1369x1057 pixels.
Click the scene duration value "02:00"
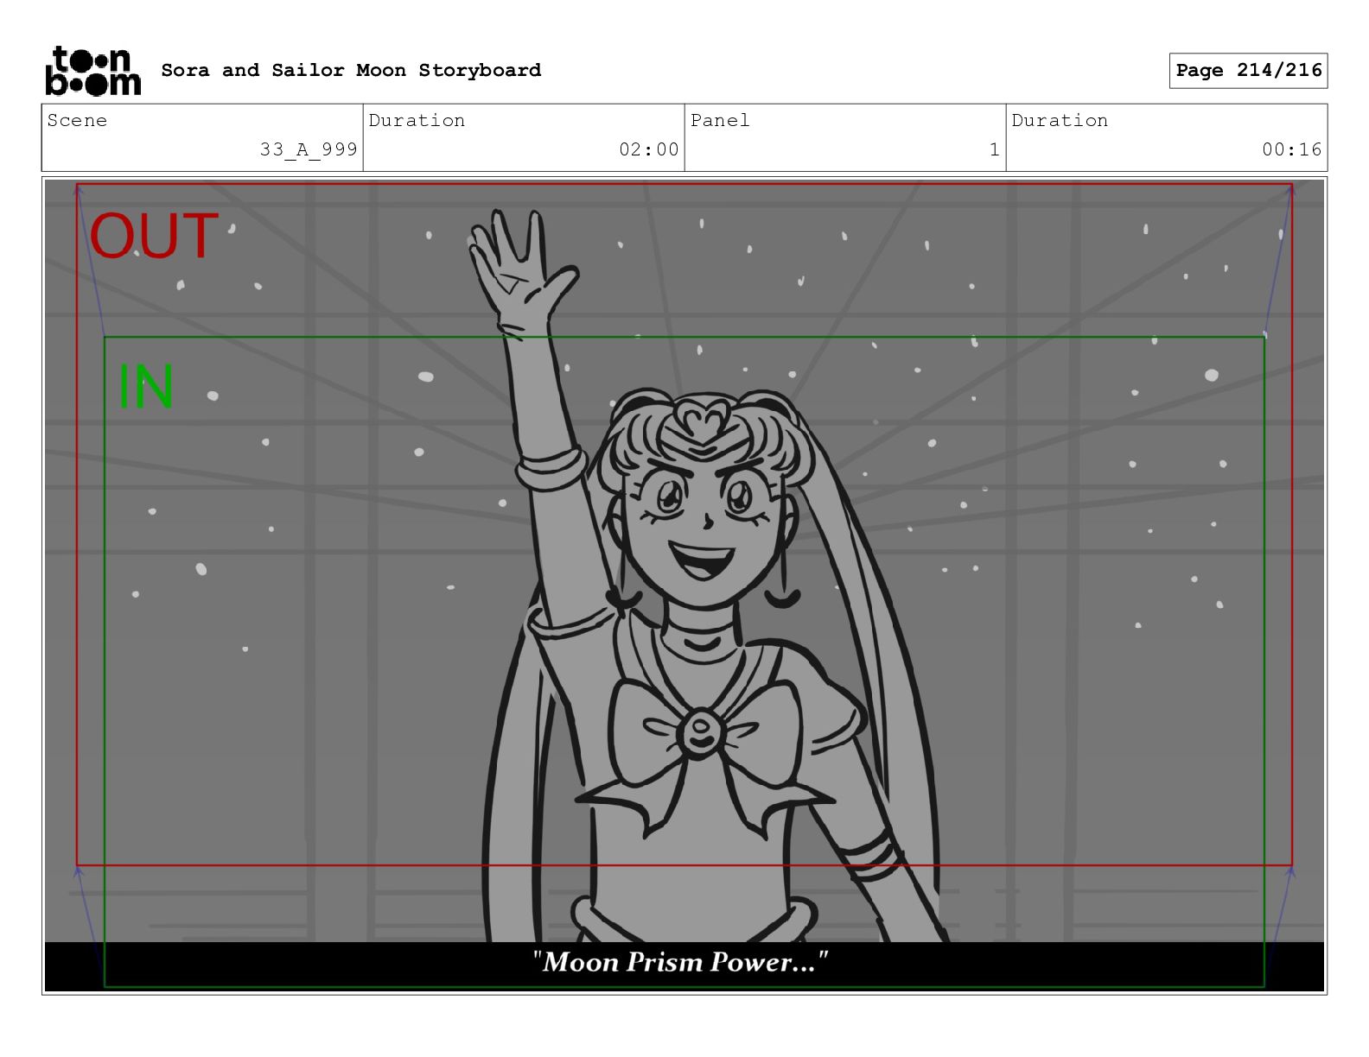click(x=649, y=149)
